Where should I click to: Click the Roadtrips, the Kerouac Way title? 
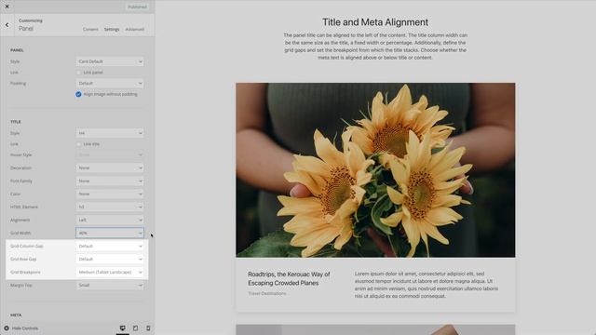(x=289, y=278)
